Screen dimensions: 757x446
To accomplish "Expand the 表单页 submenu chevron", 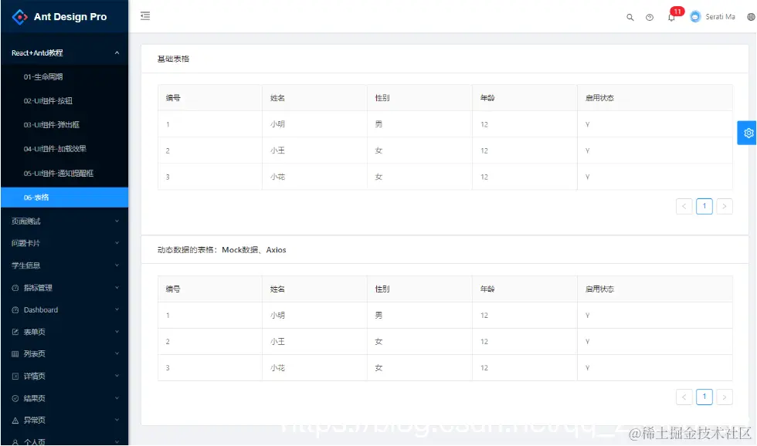I will [117, 332].
